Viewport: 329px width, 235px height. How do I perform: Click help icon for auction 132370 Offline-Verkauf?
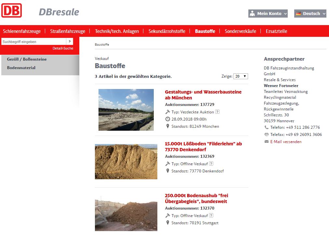coord(211,215)
